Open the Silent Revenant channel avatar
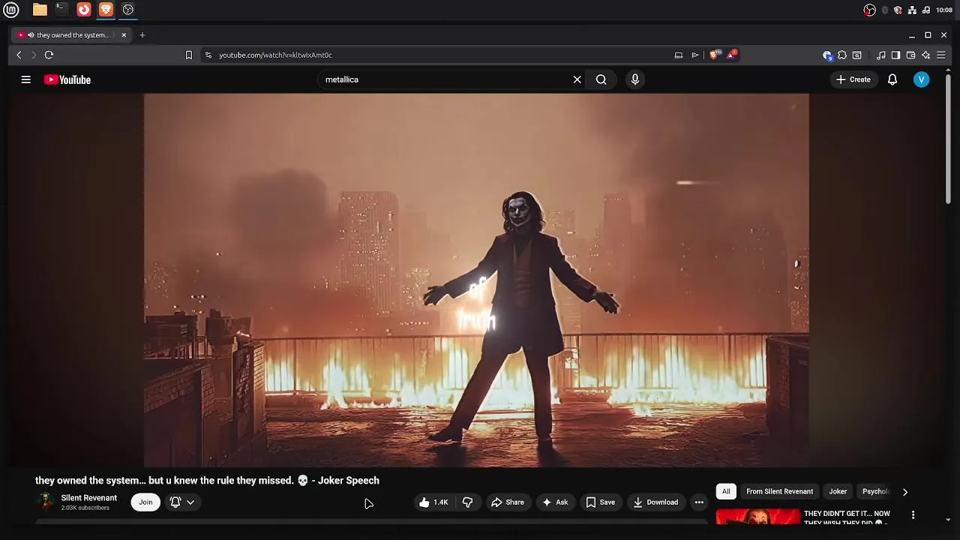The height and width of the screenshot is (540, 960). [x=46, y=502]
